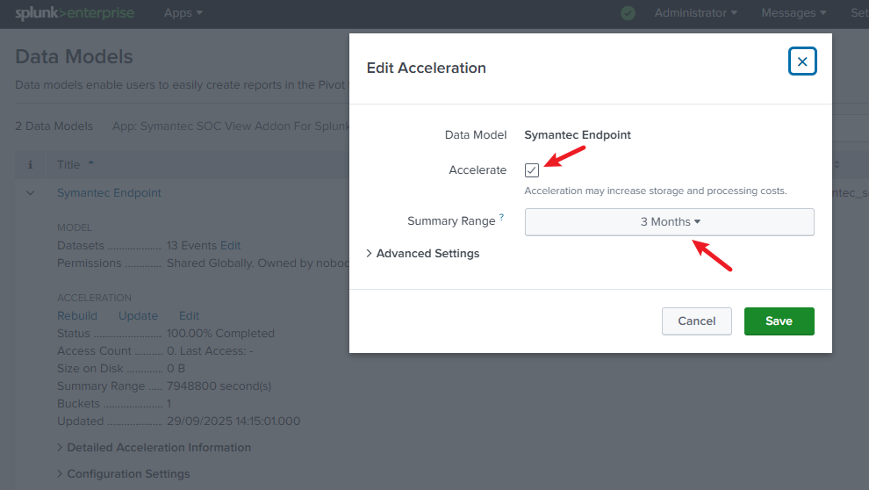Open the Administrator menu
This screenshot has width=869, height=490.
click(x=695, y=13)
